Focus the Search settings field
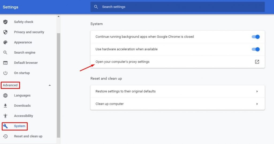The height and width of the screenshot is (144, 274). (x=178, y=7)
